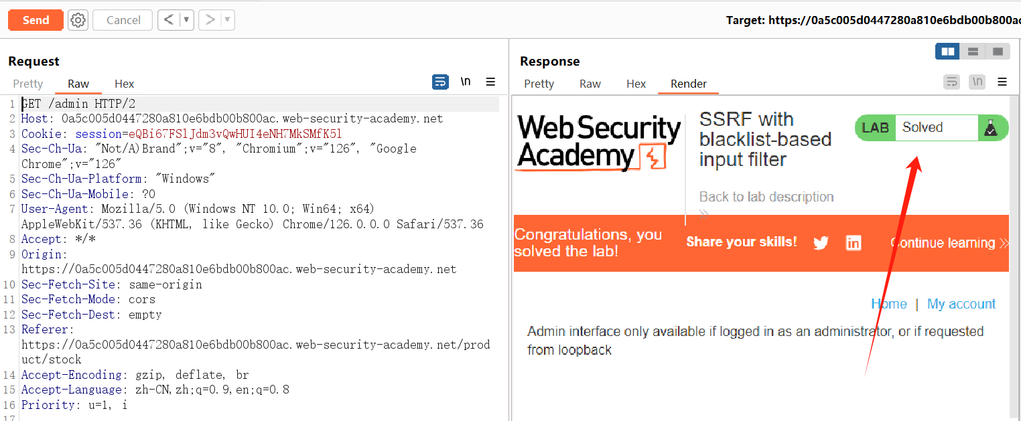
Task: Open the history dropdown beside the back arrow
Action: pos(187,20)
